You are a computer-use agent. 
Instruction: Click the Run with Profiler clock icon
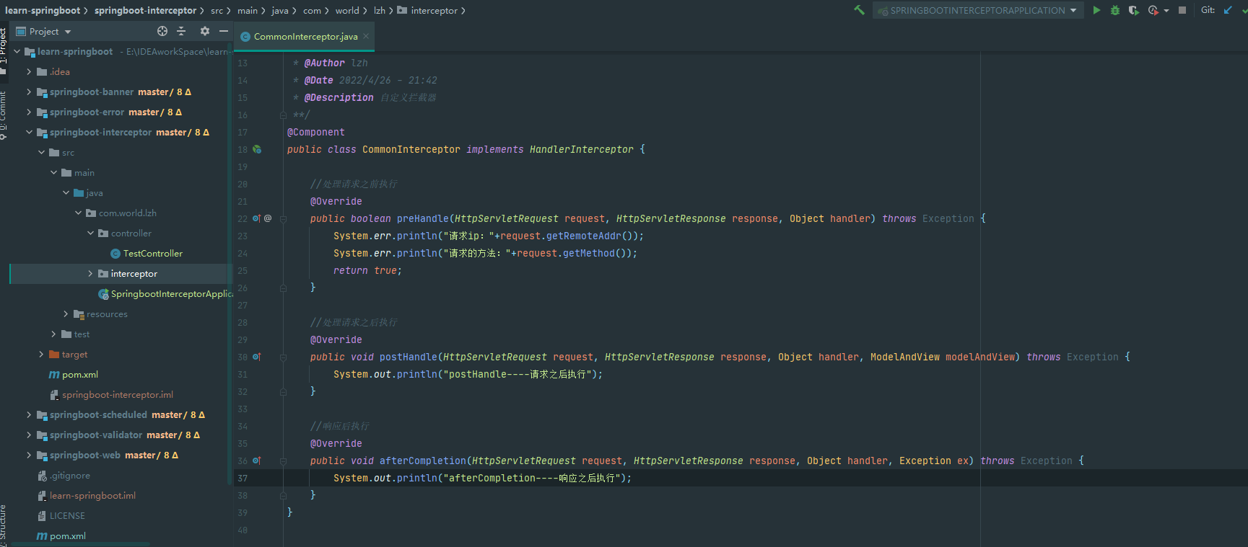coord(1153,10)
